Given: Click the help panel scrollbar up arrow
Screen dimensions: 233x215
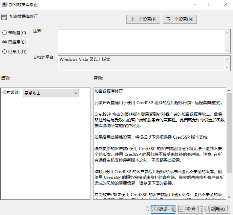Looking at the screenshot, I should click(x=229, y=91).
